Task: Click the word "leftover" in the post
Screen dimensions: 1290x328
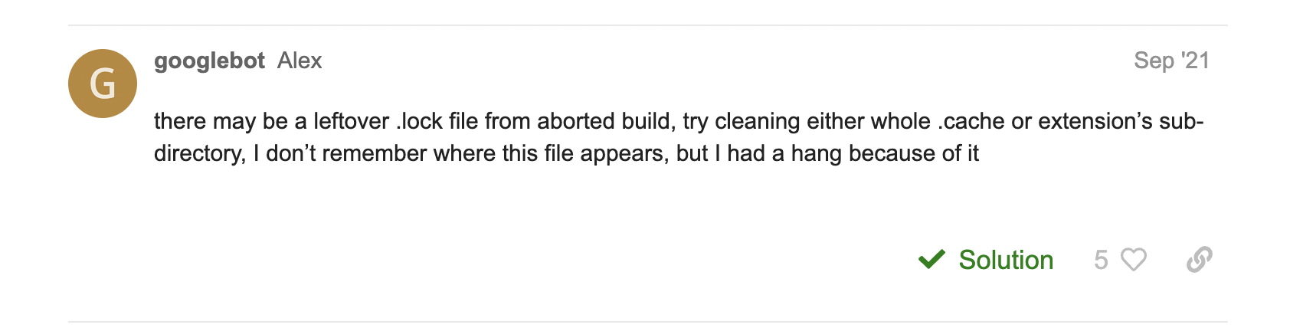Action: [352, 121]
